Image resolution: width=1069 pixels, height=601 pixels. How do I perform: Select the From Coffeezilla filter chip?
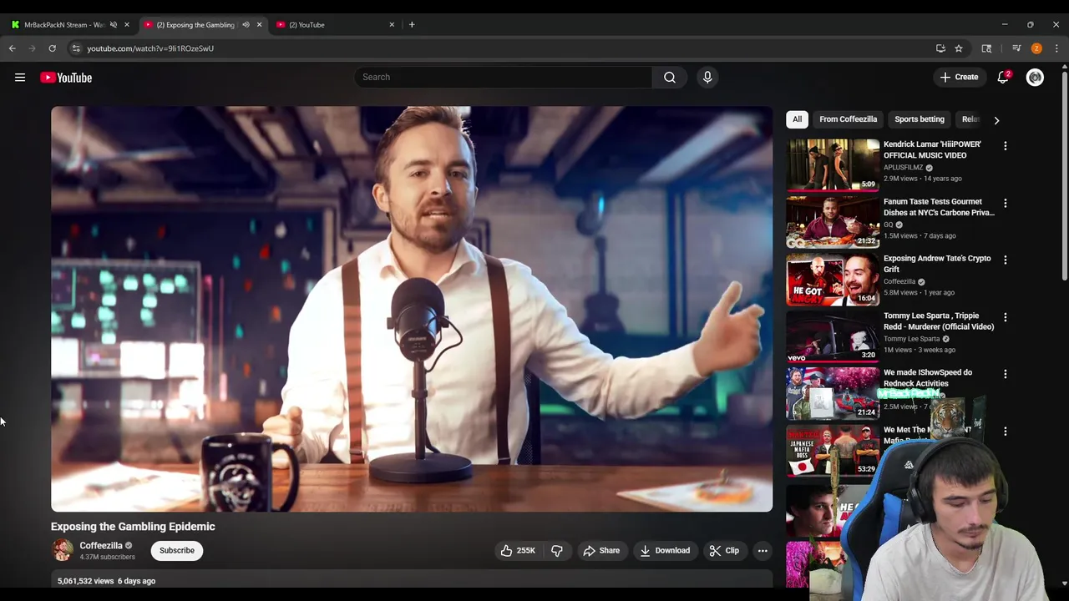(848, 119)
